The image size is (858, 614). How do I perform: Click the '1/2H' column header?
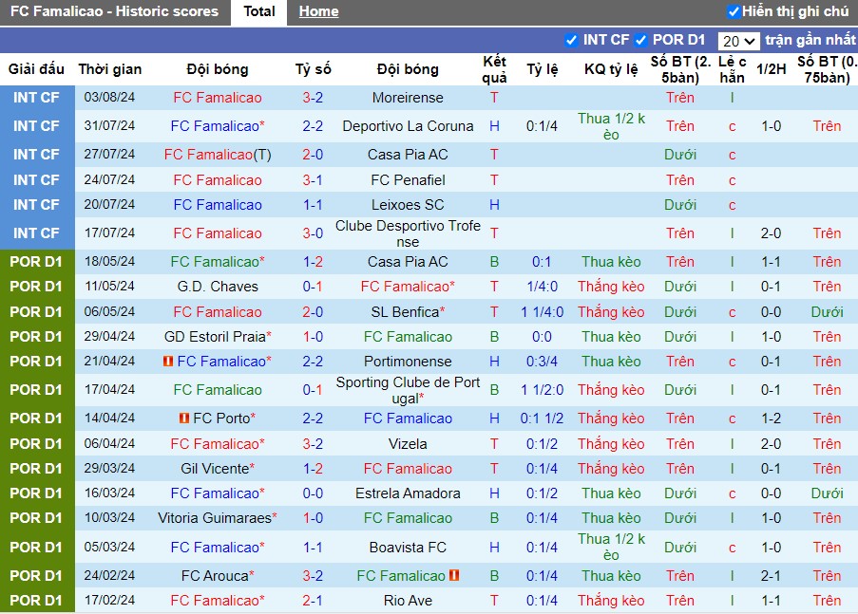coord(771,69)
